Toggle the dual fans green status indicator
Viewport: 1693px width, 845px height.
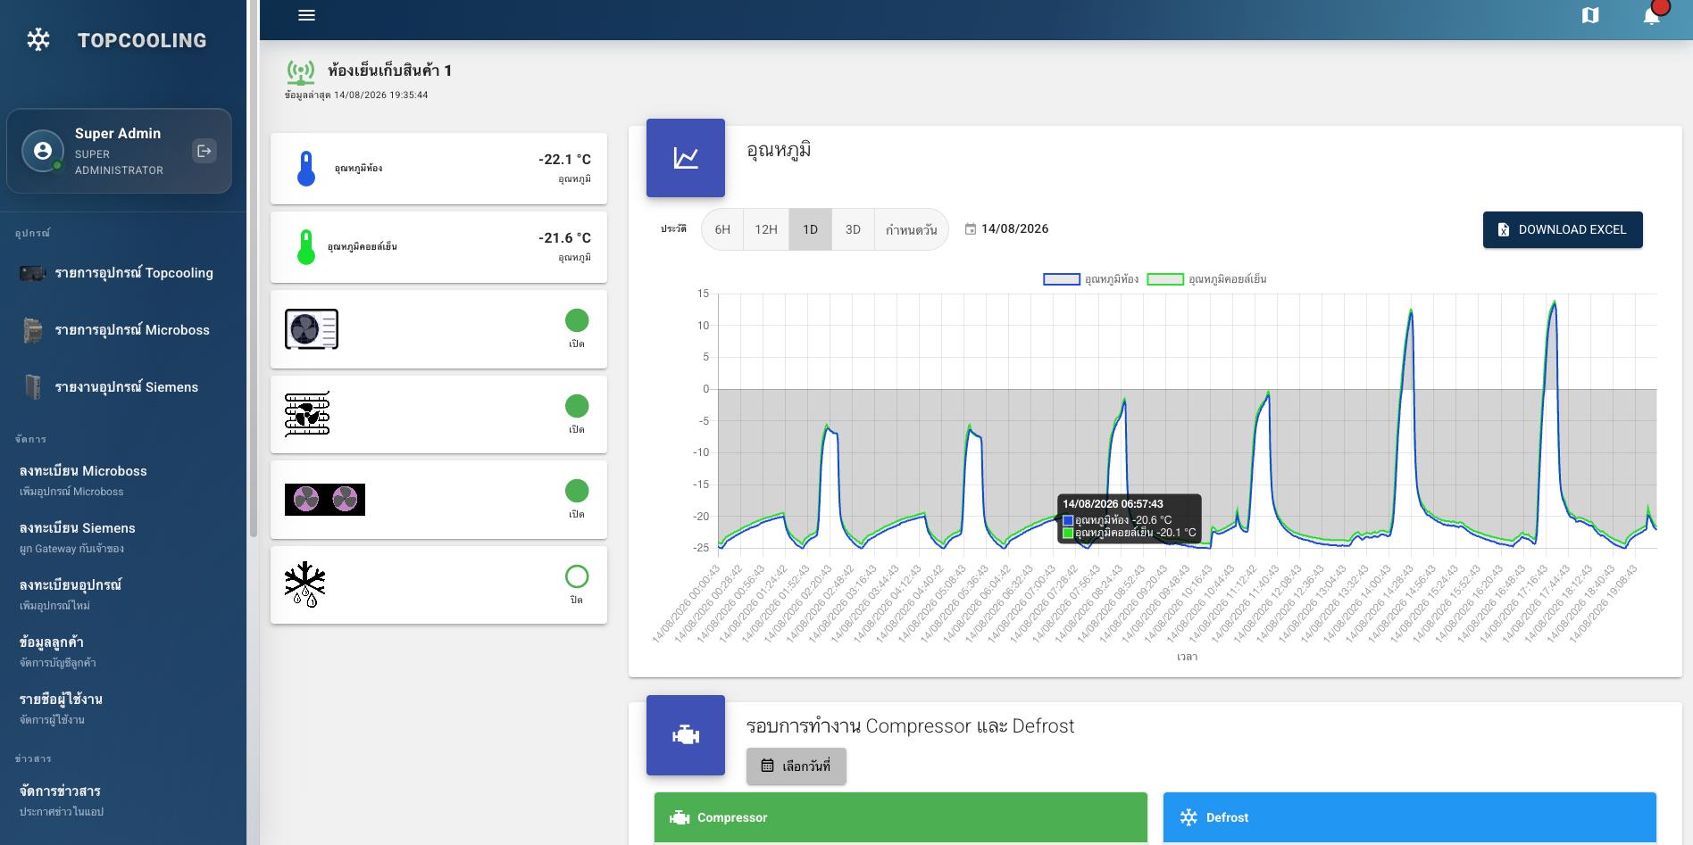[577, 491]
